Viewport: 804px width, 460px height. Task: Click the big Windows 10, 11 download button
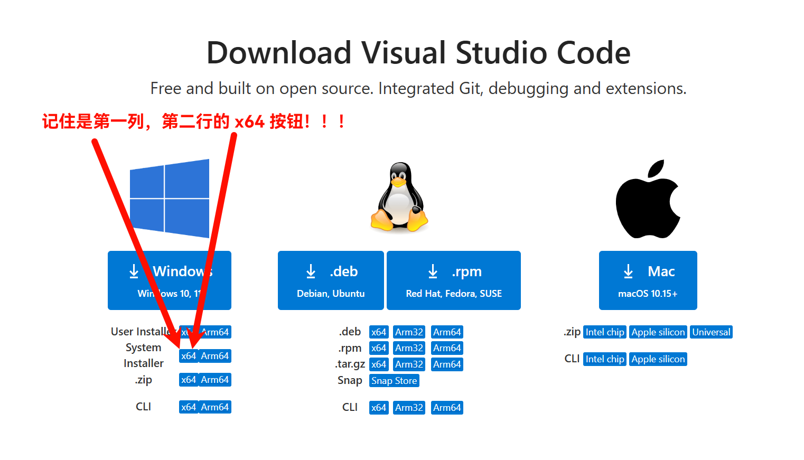tap(170, 280)
